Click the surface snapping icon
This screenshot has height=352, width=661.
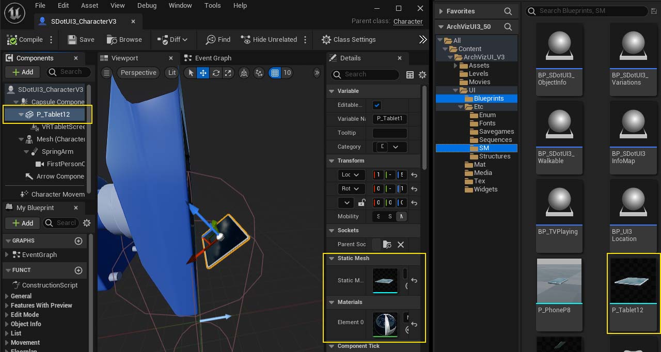click(259, 73)
